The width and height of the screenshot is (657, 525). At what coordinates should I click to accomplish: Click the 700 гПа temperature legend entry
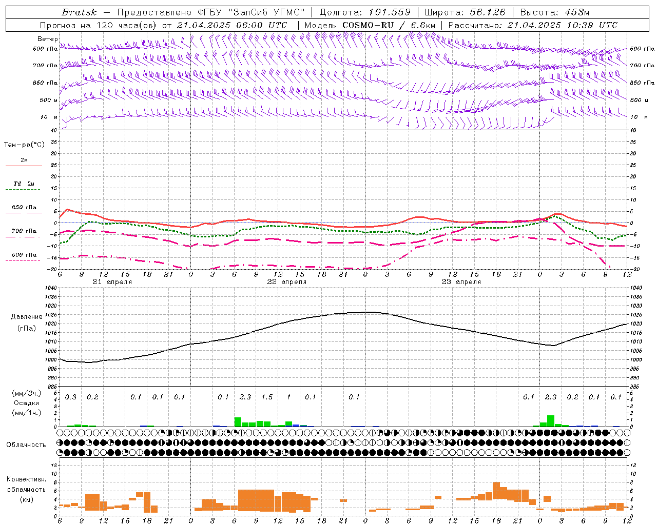click(24, 231)
